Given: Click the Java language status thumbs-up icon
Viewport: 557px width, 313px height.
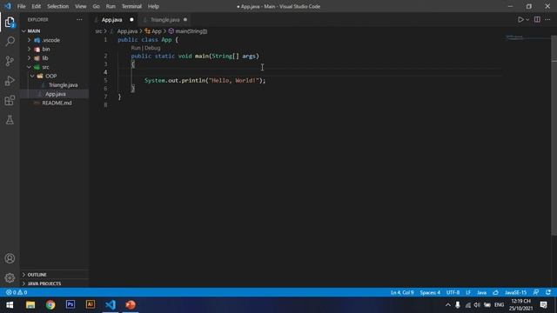Looking at the screenshot, I should [495, 292].
